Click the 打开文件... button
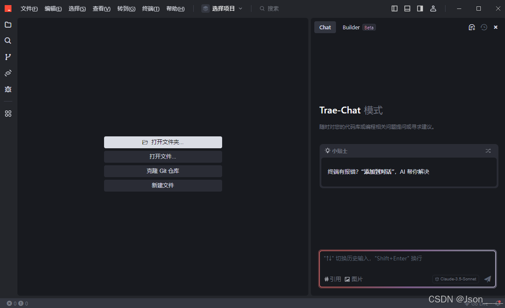Viewport: 505px width, 308px height. [163, 157]
